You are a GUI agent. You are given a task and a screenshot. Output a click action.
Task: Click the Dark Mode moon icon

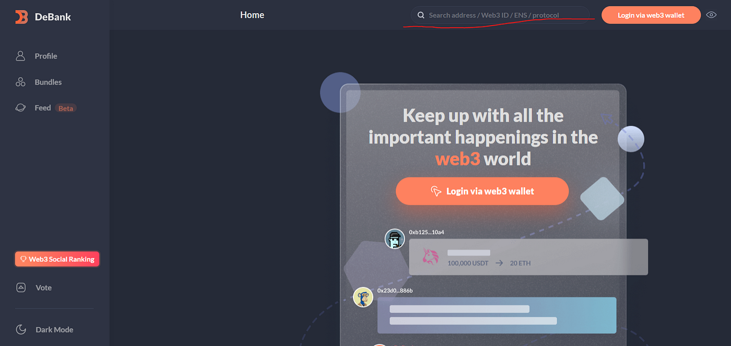[x=21, y=329]
